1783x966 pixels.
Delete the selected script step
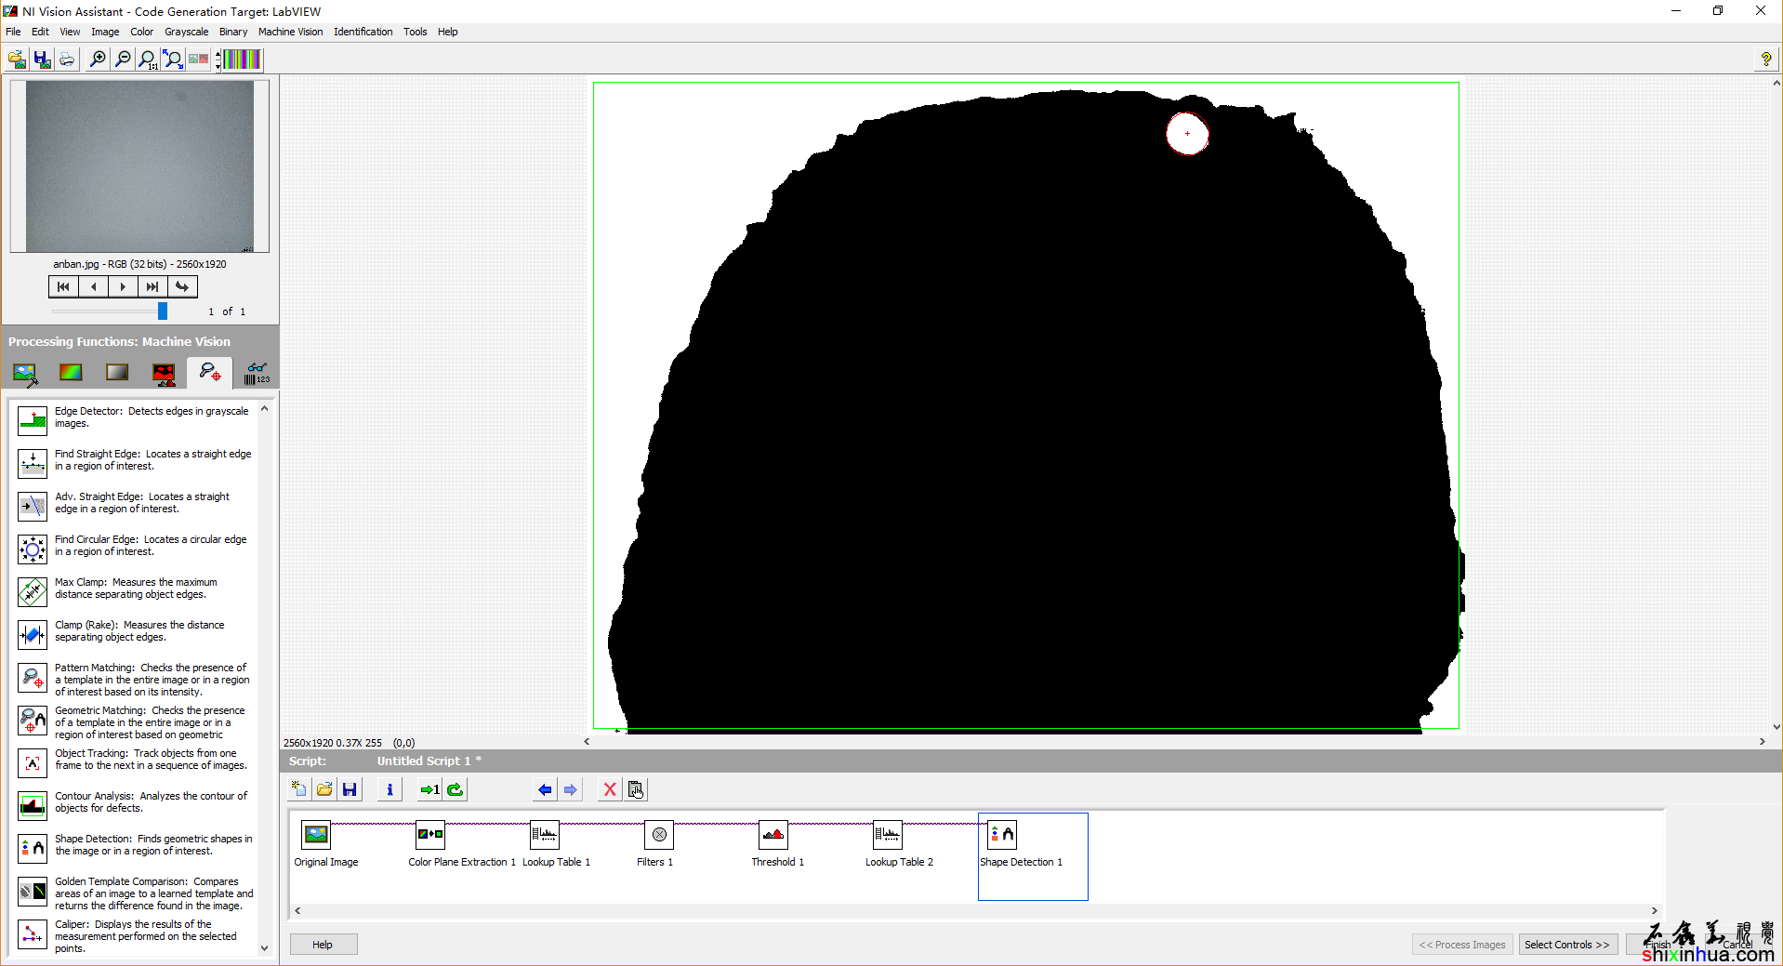pos(610,789)
